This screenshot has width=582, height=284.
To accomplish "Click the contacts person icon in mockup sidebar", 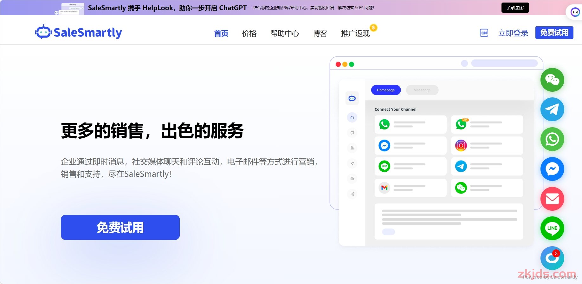I will [x=352, y=148].
